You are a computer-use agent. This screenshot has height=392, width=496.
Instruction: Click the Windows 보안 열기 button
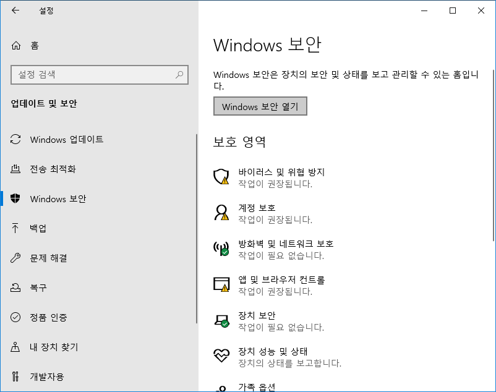(260, 106)
